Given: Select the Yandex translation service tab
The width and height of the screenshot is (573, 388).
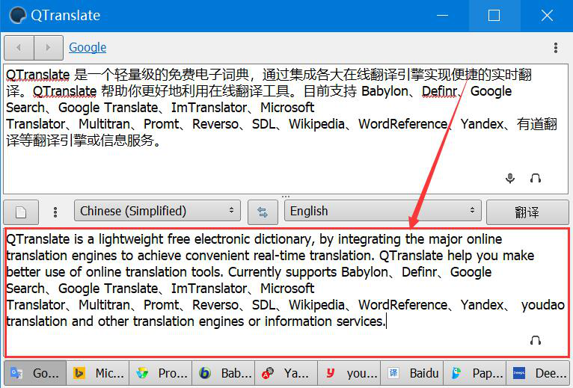Looking at the screenshot, I should pyautogui.click(x=286, y=373).
